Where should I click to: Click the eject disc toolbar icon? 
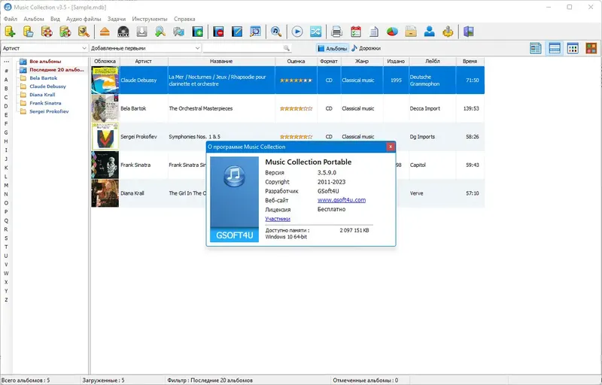105,32
